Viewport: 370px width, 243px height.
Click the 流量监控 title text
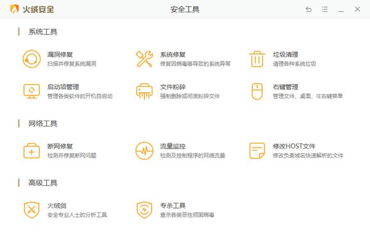pyautogui.click(x=173, y=146)
